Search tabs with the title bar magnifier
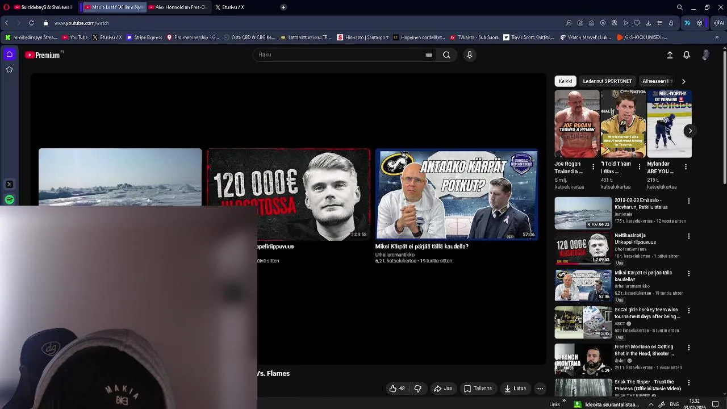727x409 pixels. pos(679,7)
